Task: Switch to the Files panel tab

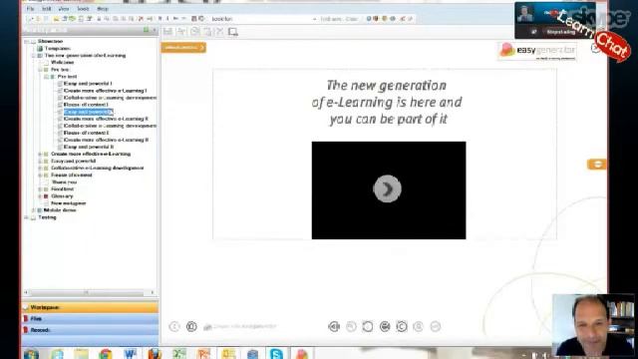Action: 90,319
